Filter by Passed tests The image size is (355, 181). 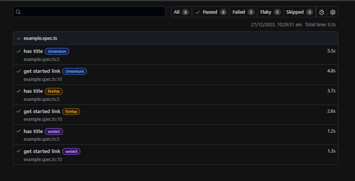[210, 12]
